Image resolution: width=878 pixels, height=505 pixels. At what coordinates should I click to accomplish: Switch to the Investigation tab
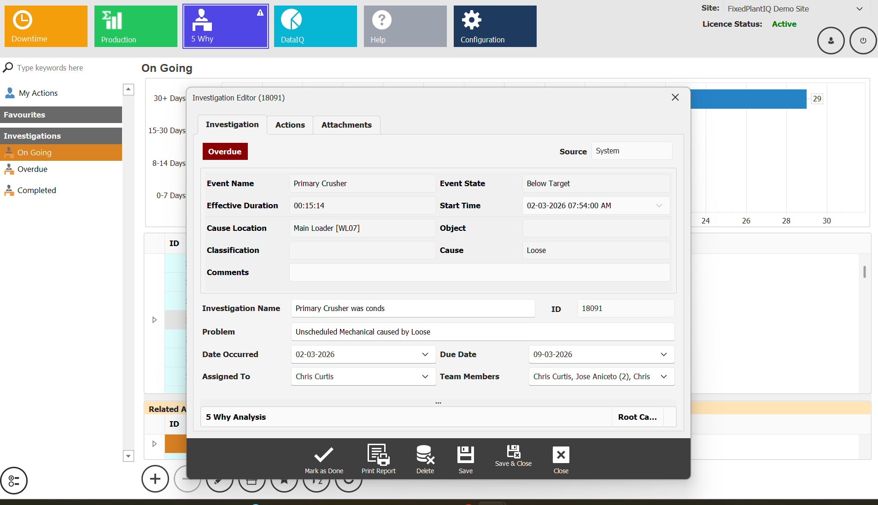232,124
